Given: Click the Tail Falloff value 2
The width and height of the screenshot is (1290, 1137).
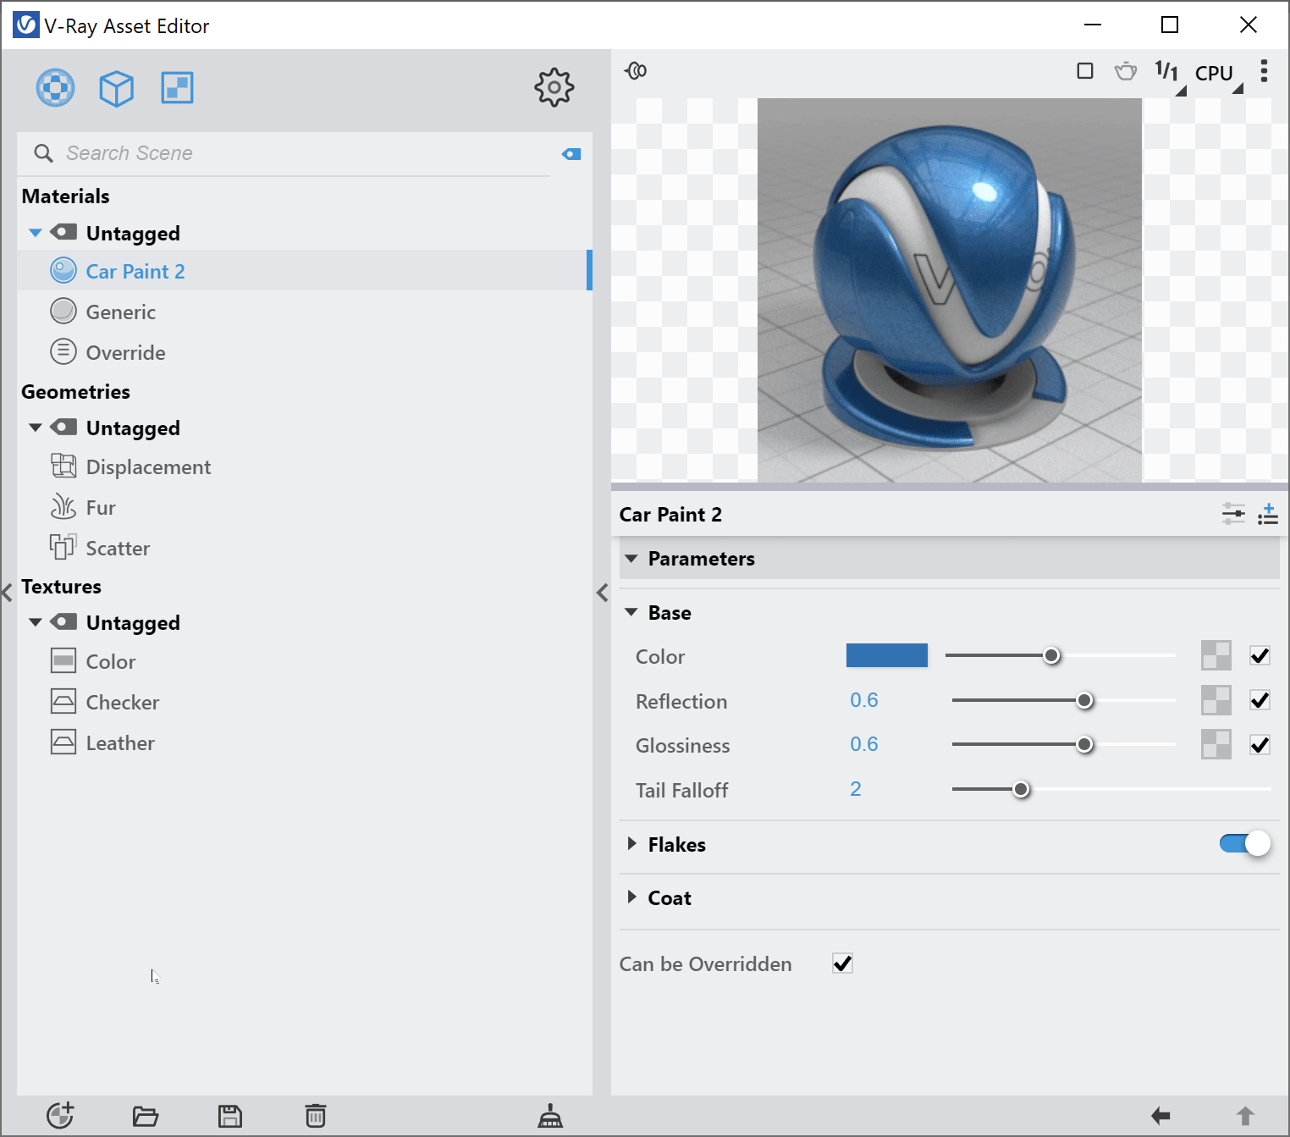Looking at the screenshot, I should (x=856, y=789).
